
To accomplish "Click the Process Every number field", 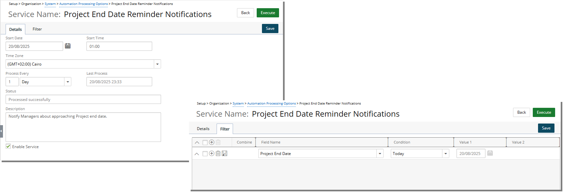I will coord(12,82).
